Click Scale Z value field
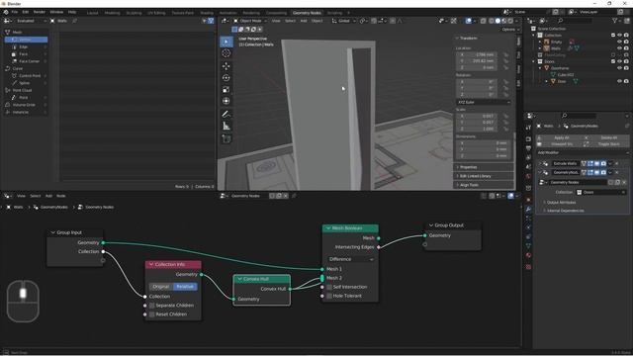The width and height of the screenshot is (633, 356). (x=477, y=129)
